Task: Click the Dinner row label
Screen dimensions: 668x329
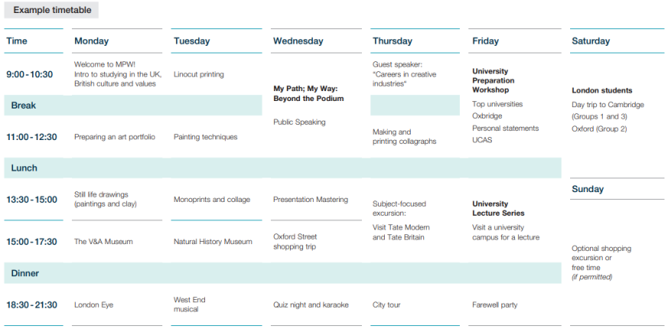Action: [25, 273]
